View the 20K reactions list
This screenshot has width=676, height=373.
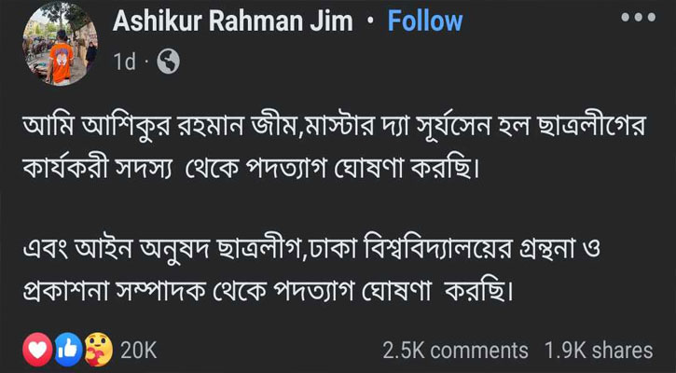(139, 350)
